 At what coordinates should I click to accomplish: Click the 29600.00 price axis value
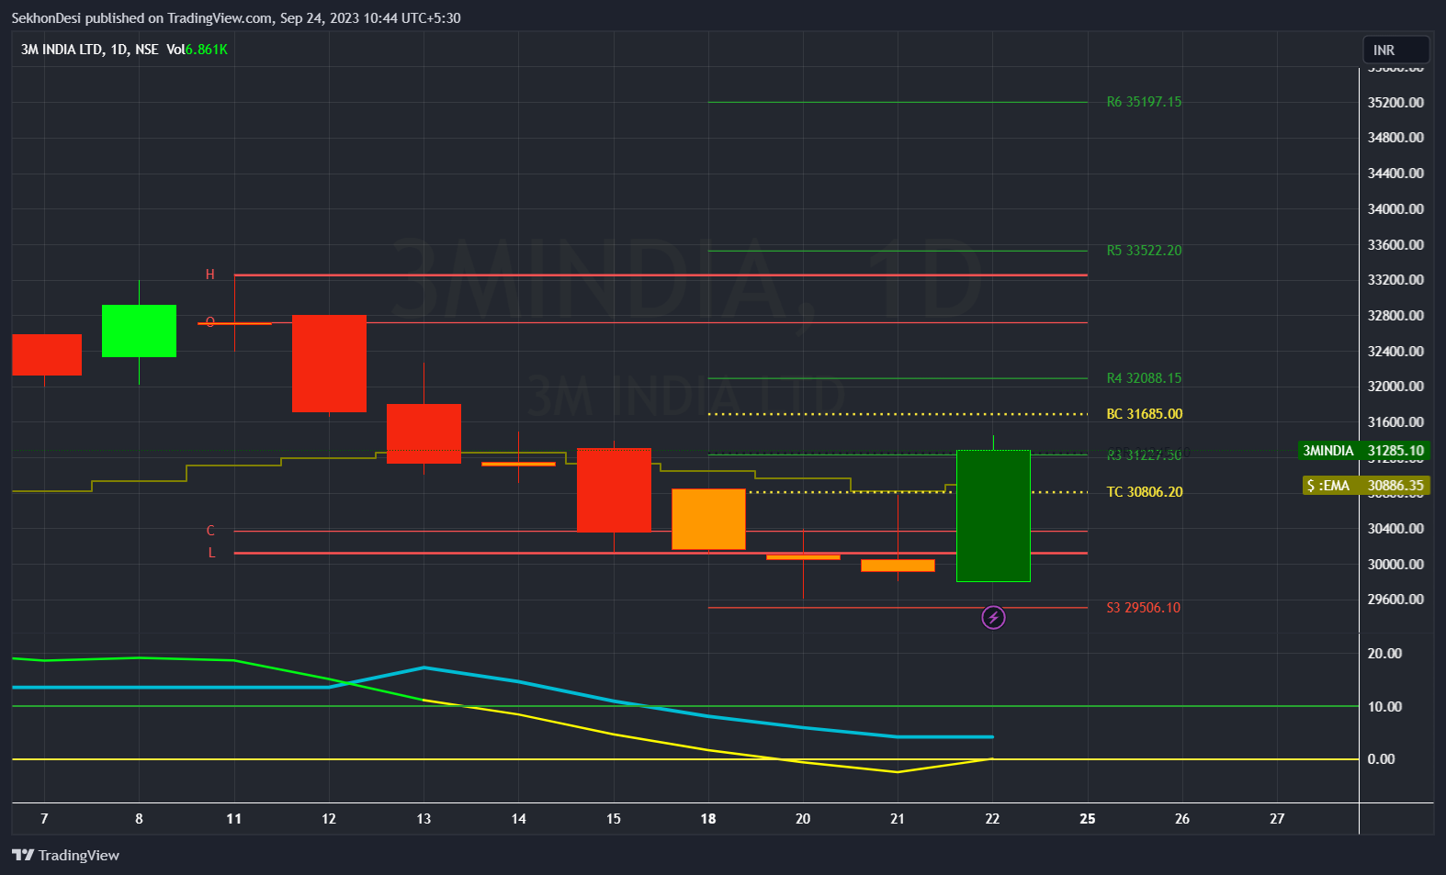pos(1395,600)
